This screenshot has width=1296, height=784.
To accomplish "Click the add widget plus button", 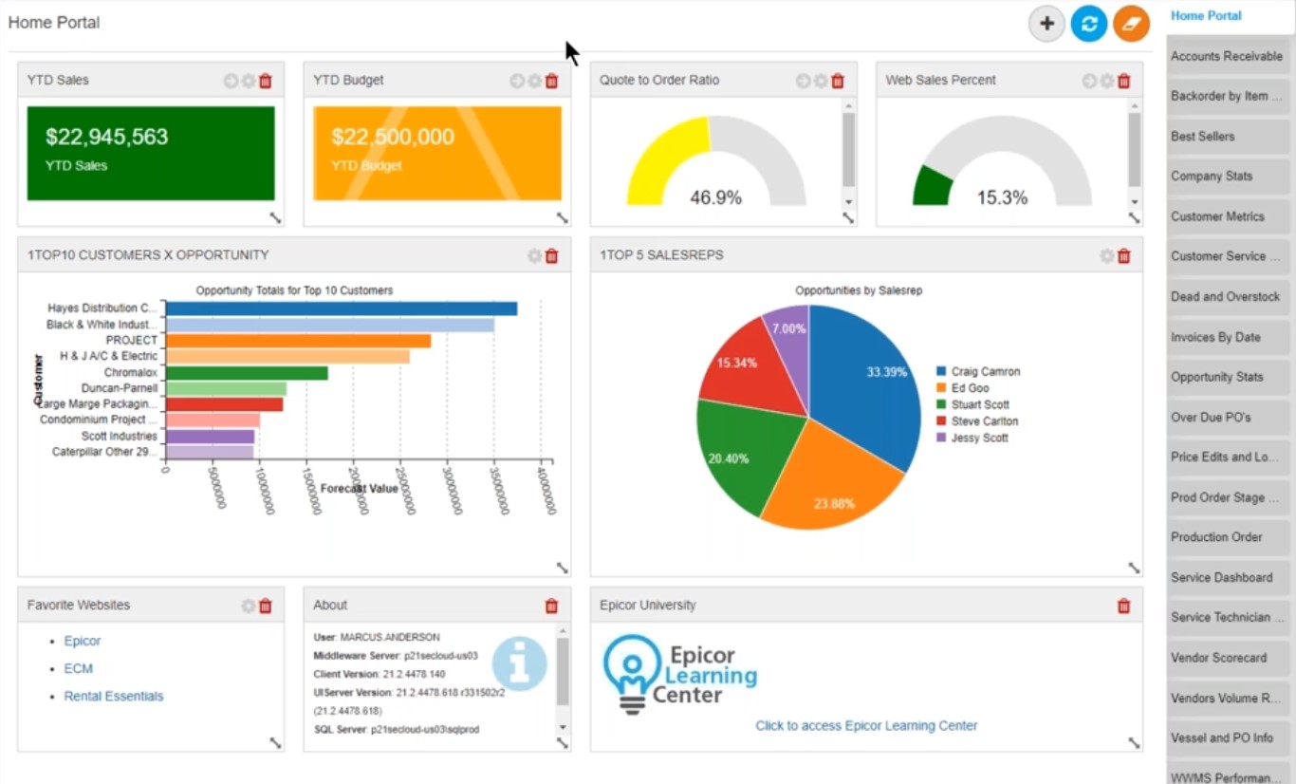I will click(x=1046, y=24).
